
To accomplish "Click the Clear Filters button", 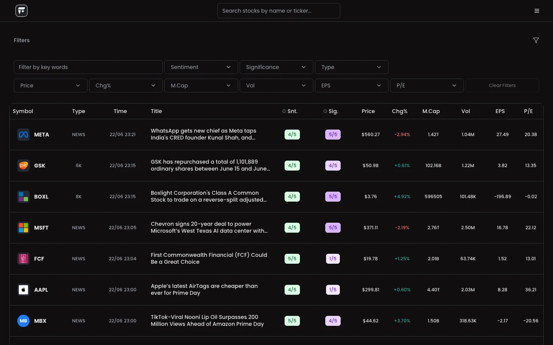I will coord(502,85).
